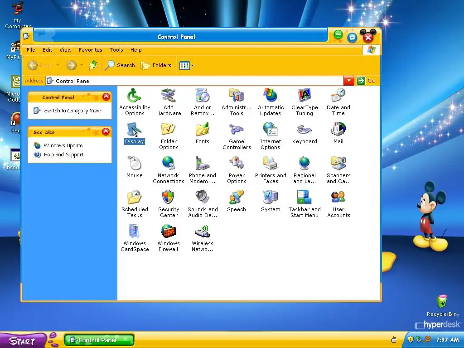The image size is (464, 348).
Task: Open Phone and Modem Options icon
Action: click(203, 170)
